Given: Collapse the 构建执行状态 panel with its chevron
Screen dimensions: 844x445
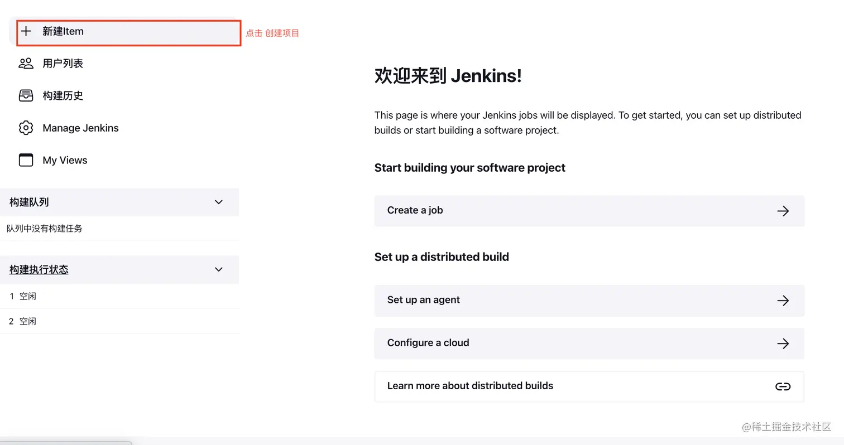Looking at the screenshot, I should (x=219, y=269).
